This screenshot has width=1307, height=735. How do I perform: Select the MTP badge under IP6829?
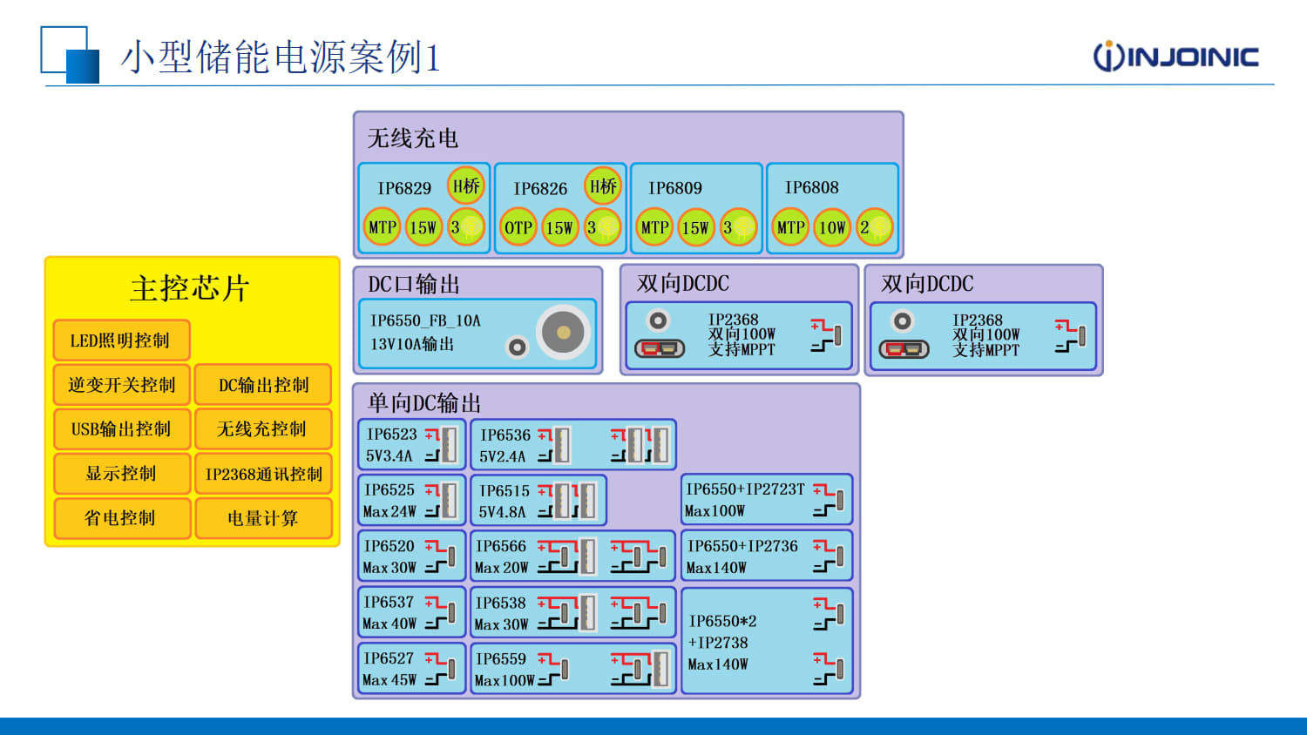click(x=382, y=227)
